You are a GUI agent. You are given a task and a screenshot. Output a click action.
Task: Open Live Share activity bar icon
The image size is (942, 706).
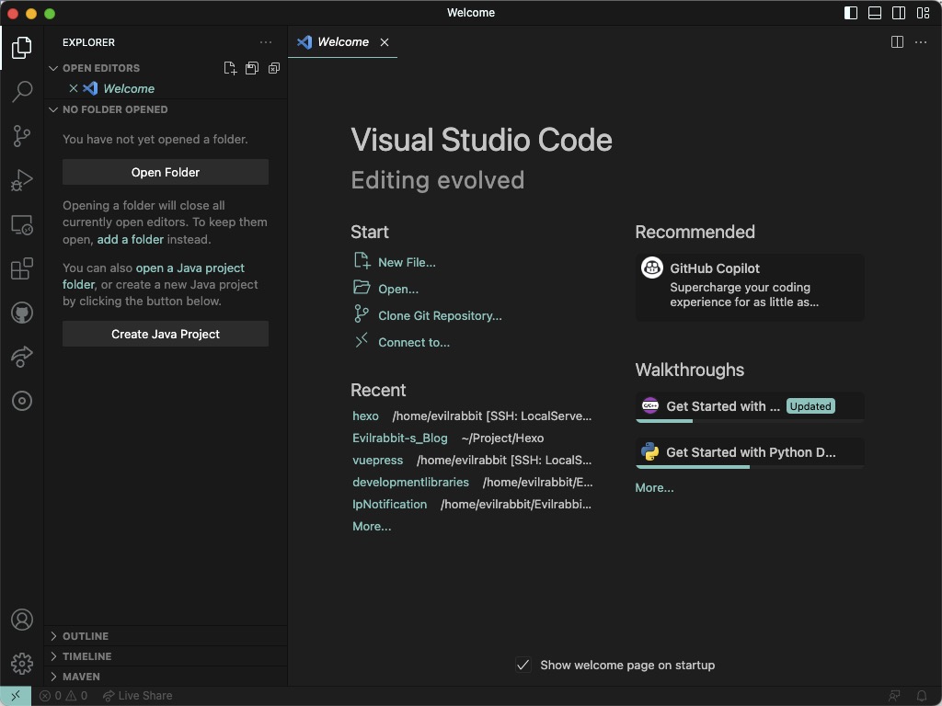pyautogui.click(x=22, y=357)
